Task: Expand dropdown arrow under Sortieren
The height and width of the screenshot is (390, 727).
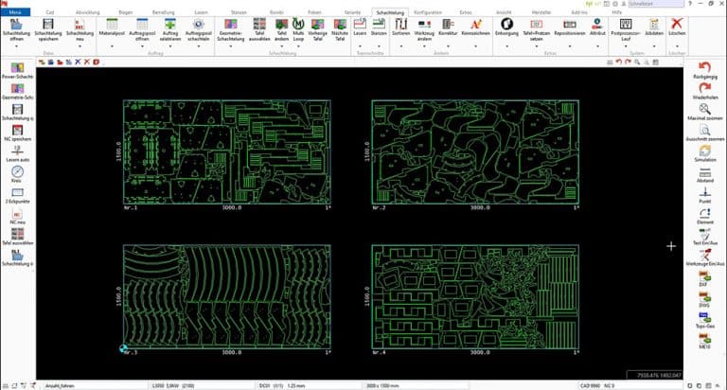Action: (400, 45)
